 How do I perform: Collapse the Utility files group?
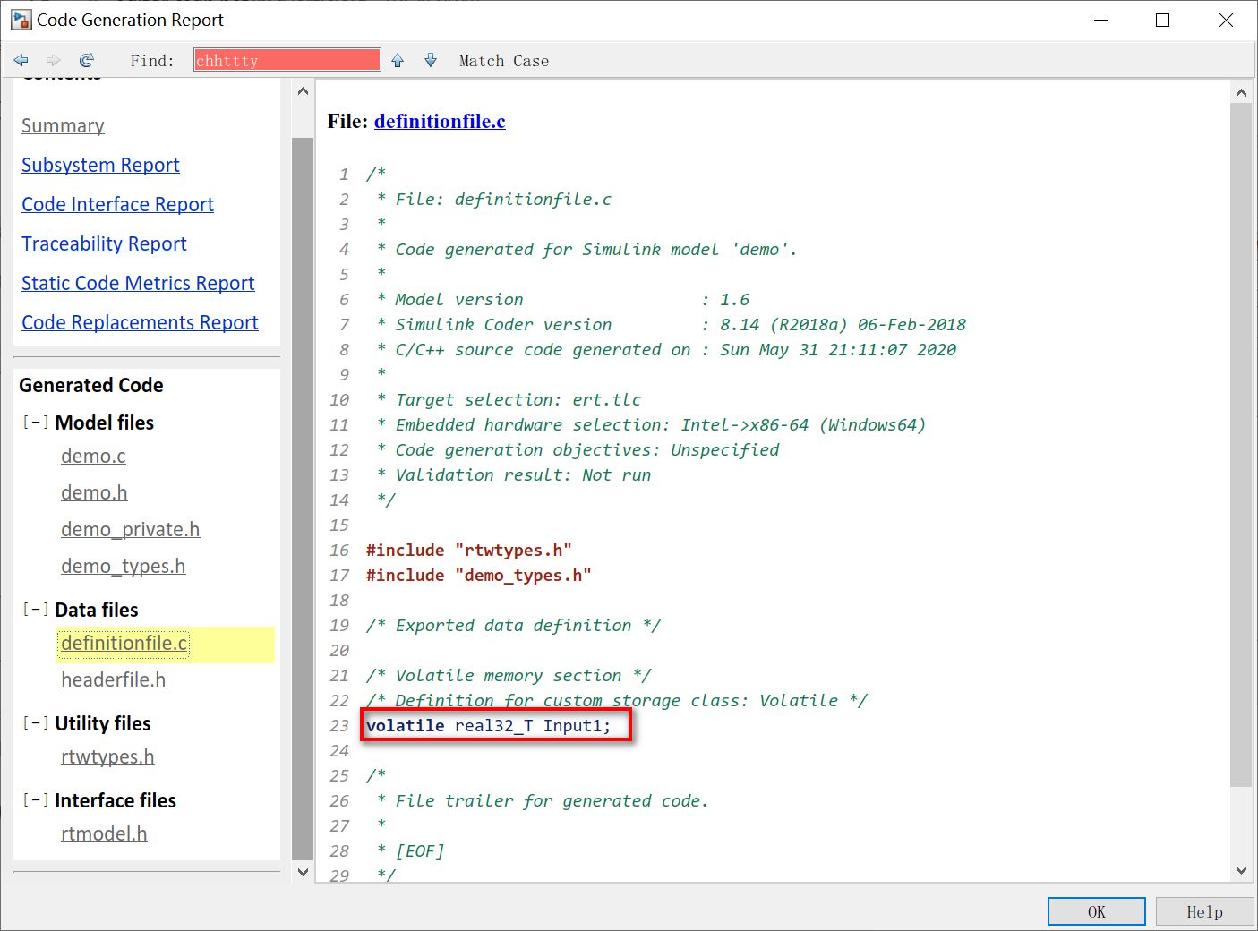(x=36, y=722)
